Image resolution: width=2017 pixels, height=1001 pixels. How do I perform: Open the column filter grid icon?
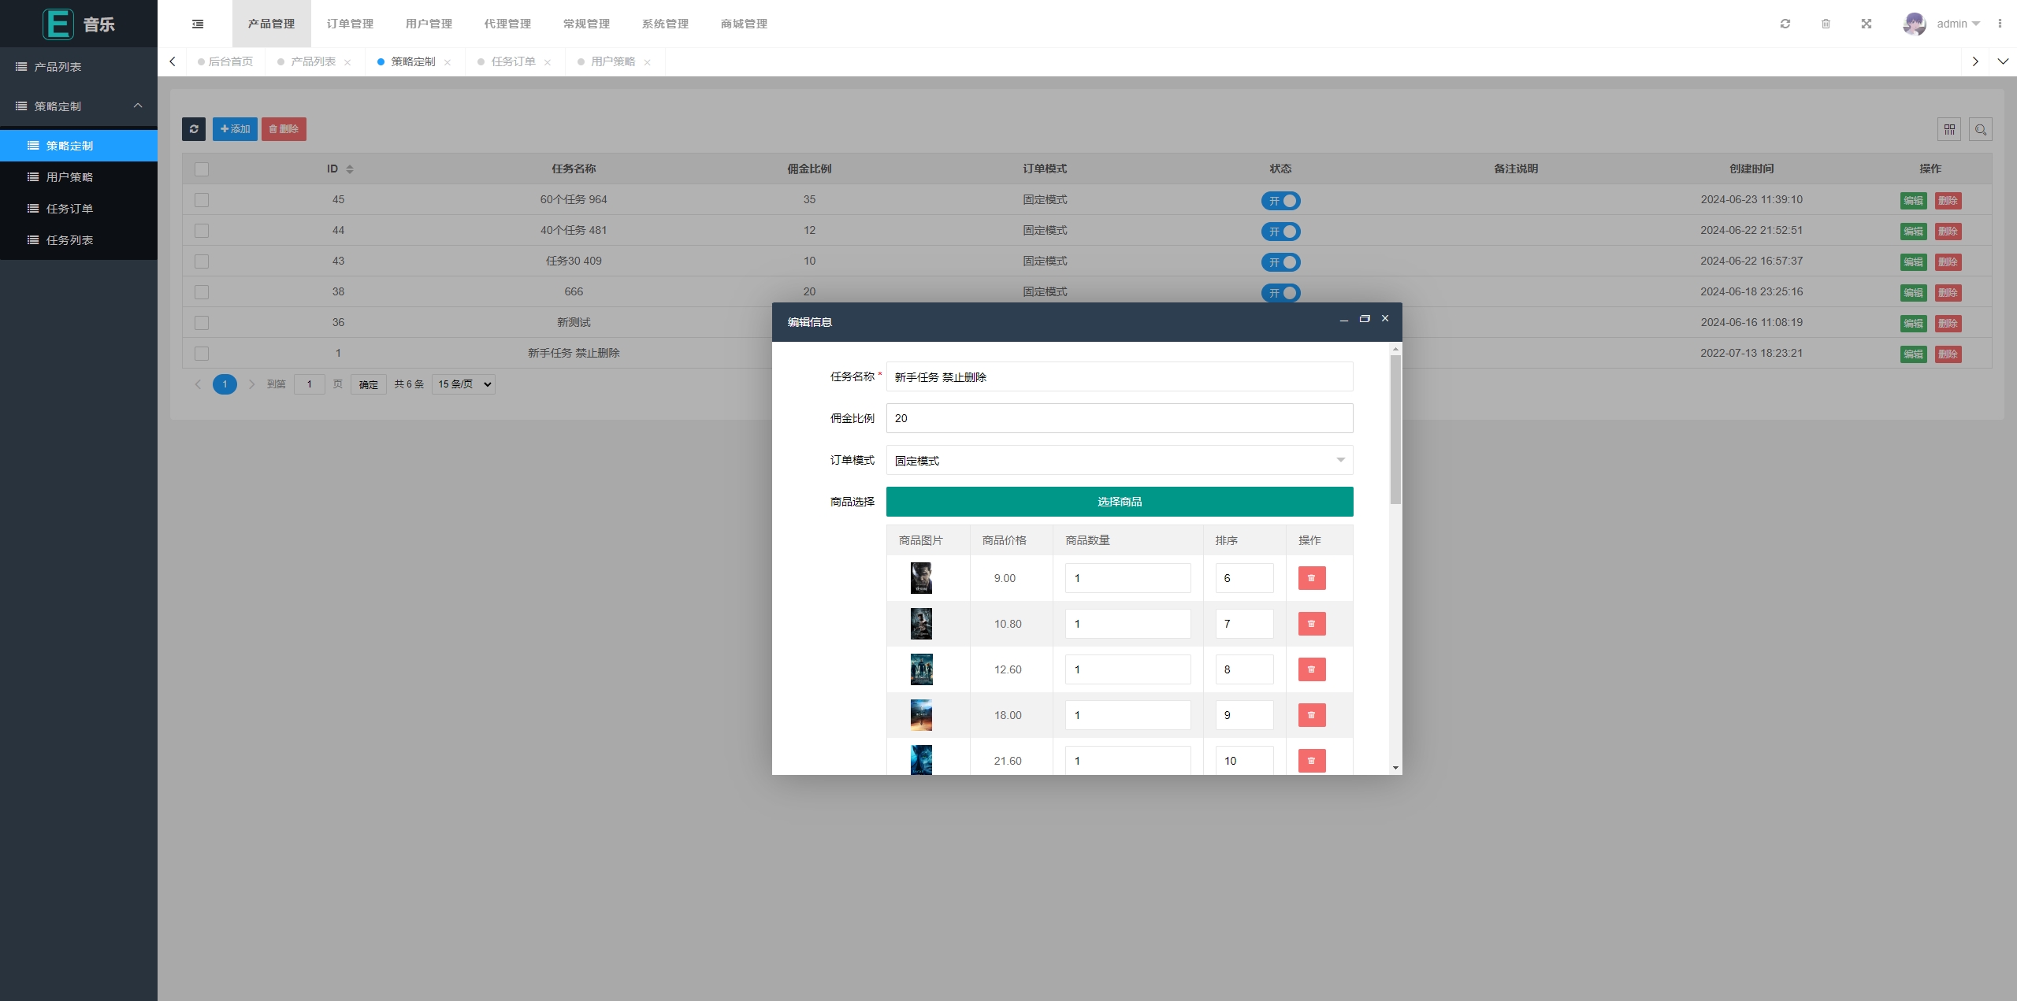1949,129
